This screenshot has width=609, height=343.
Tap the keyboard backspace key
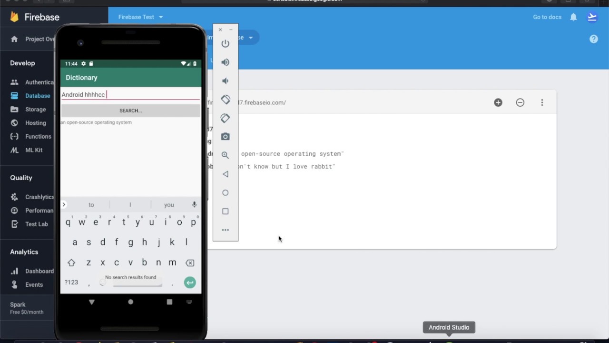(190, 262)
